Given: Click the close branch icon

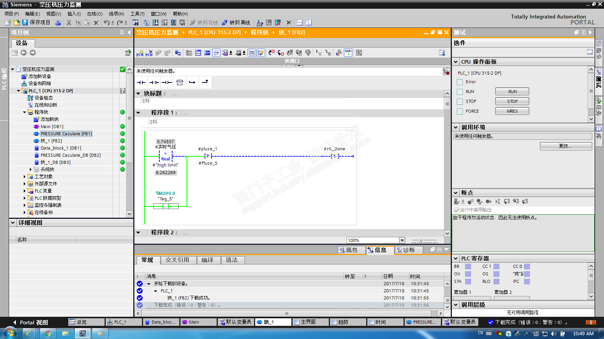Looking at the screenshot, I should coord(205,82).
